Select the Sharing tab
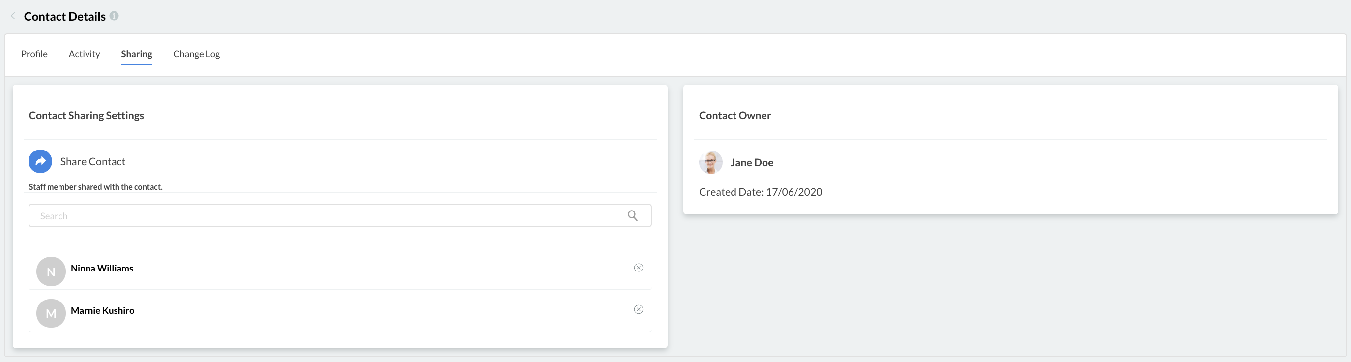This screenshot has width=1351, height=362. [x=136, y=54]
